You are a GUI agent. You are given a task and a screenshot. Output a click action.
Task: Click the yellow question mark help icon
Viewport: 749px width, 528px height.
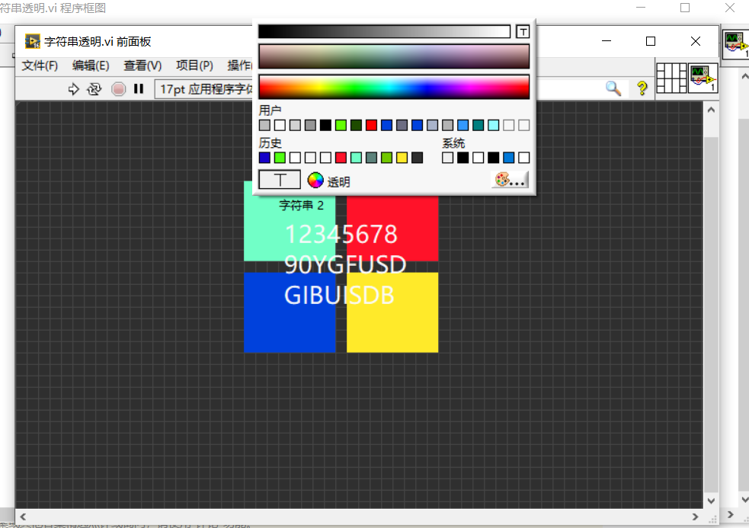[x=642, y=88]
